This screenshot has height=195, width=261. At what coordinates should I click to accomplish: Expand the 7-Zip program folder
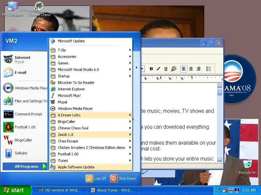91,50
